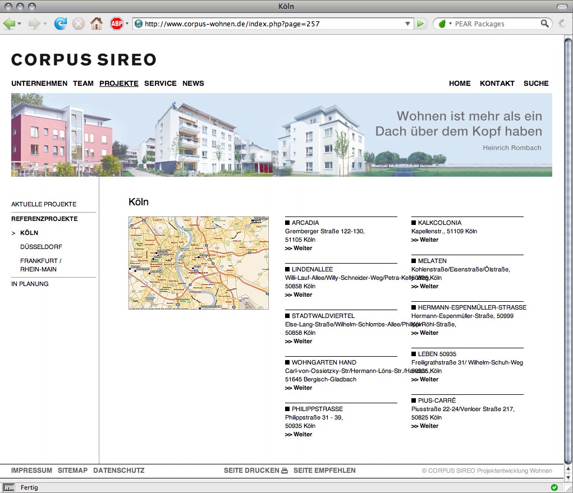Click the vertical scrollbar thumb
This screenshot has height=493, width=573.
(568, 250)
